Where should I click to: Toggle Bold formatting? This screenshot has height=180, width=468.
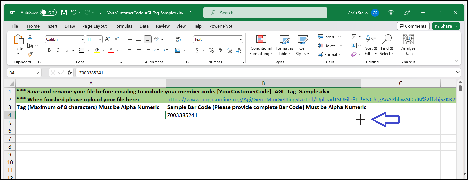(49, 50)
